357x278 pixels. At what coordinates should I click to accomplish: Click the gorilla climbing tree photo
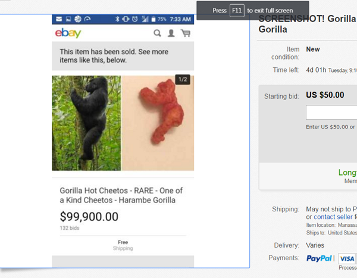(x=86, y=123)
